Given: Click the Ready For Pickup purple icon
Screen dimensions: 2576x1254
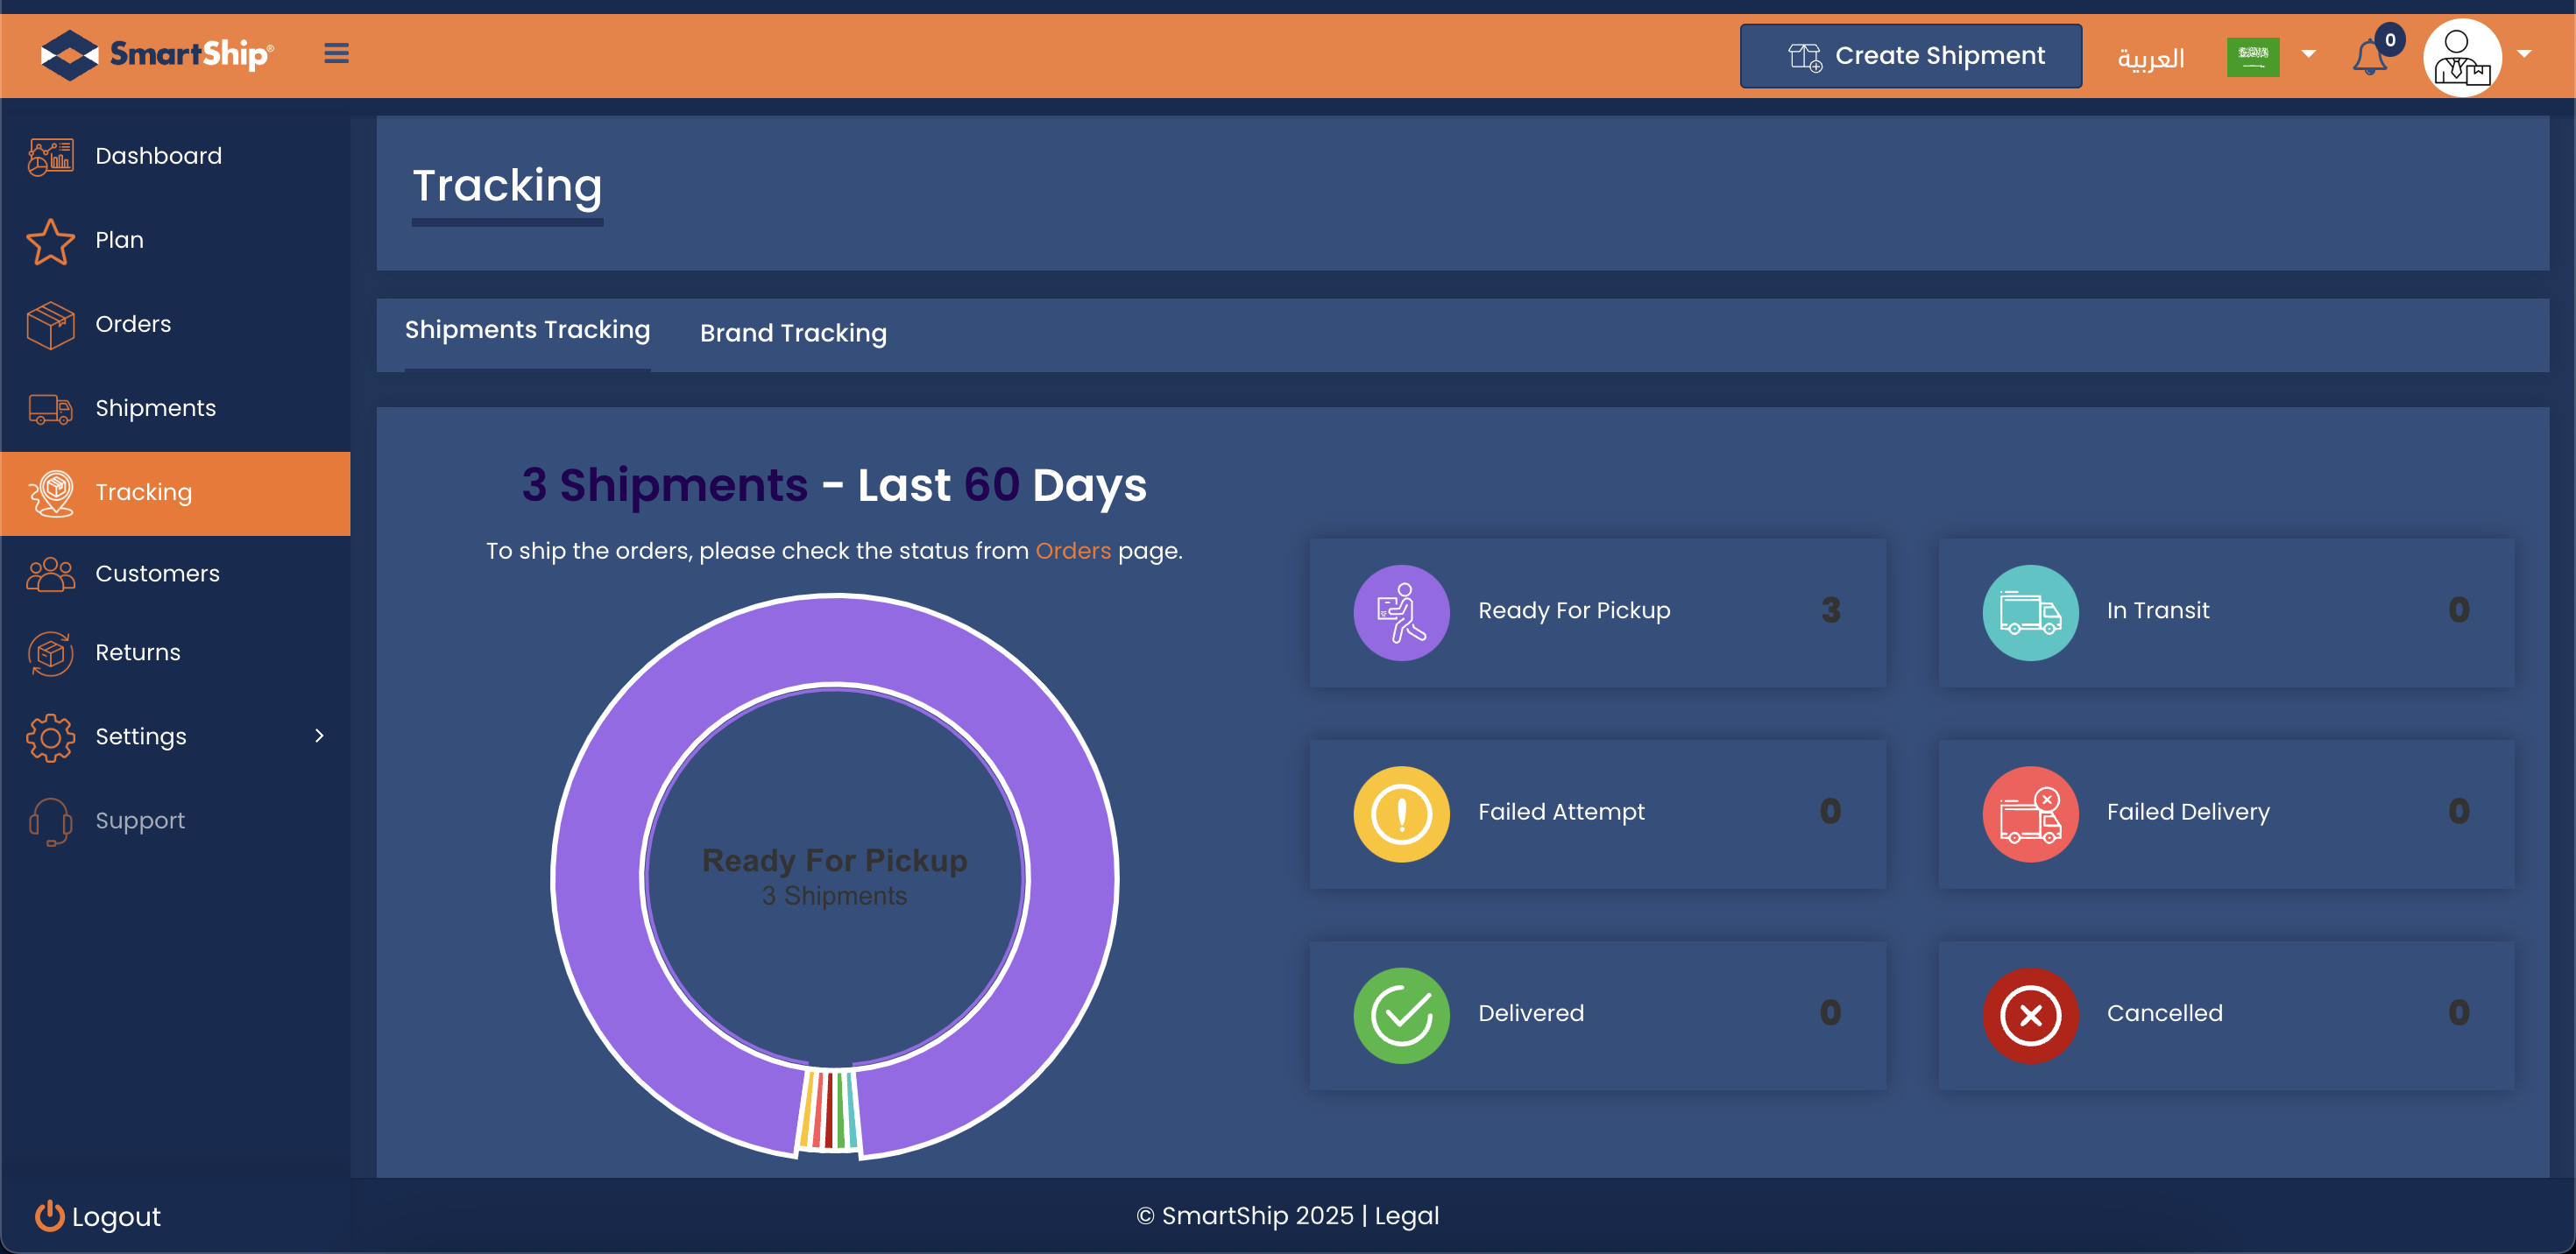Looking at the screenshot, I should tap(1401, 611).
